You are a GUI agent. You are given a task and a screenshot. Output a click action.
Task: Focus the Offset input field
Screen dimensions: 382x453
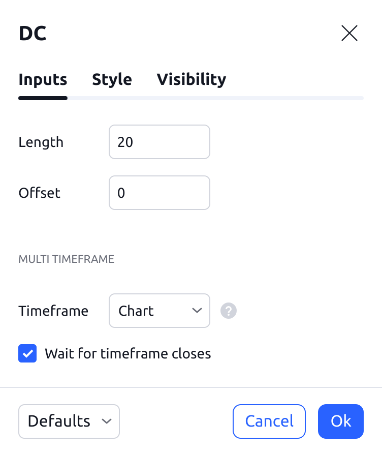coord(159,193)
